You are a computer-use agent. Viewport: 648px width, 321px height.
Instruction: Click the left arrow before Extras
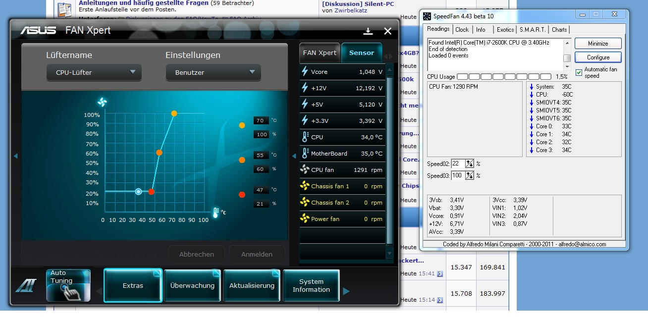[x=99, y=291]
